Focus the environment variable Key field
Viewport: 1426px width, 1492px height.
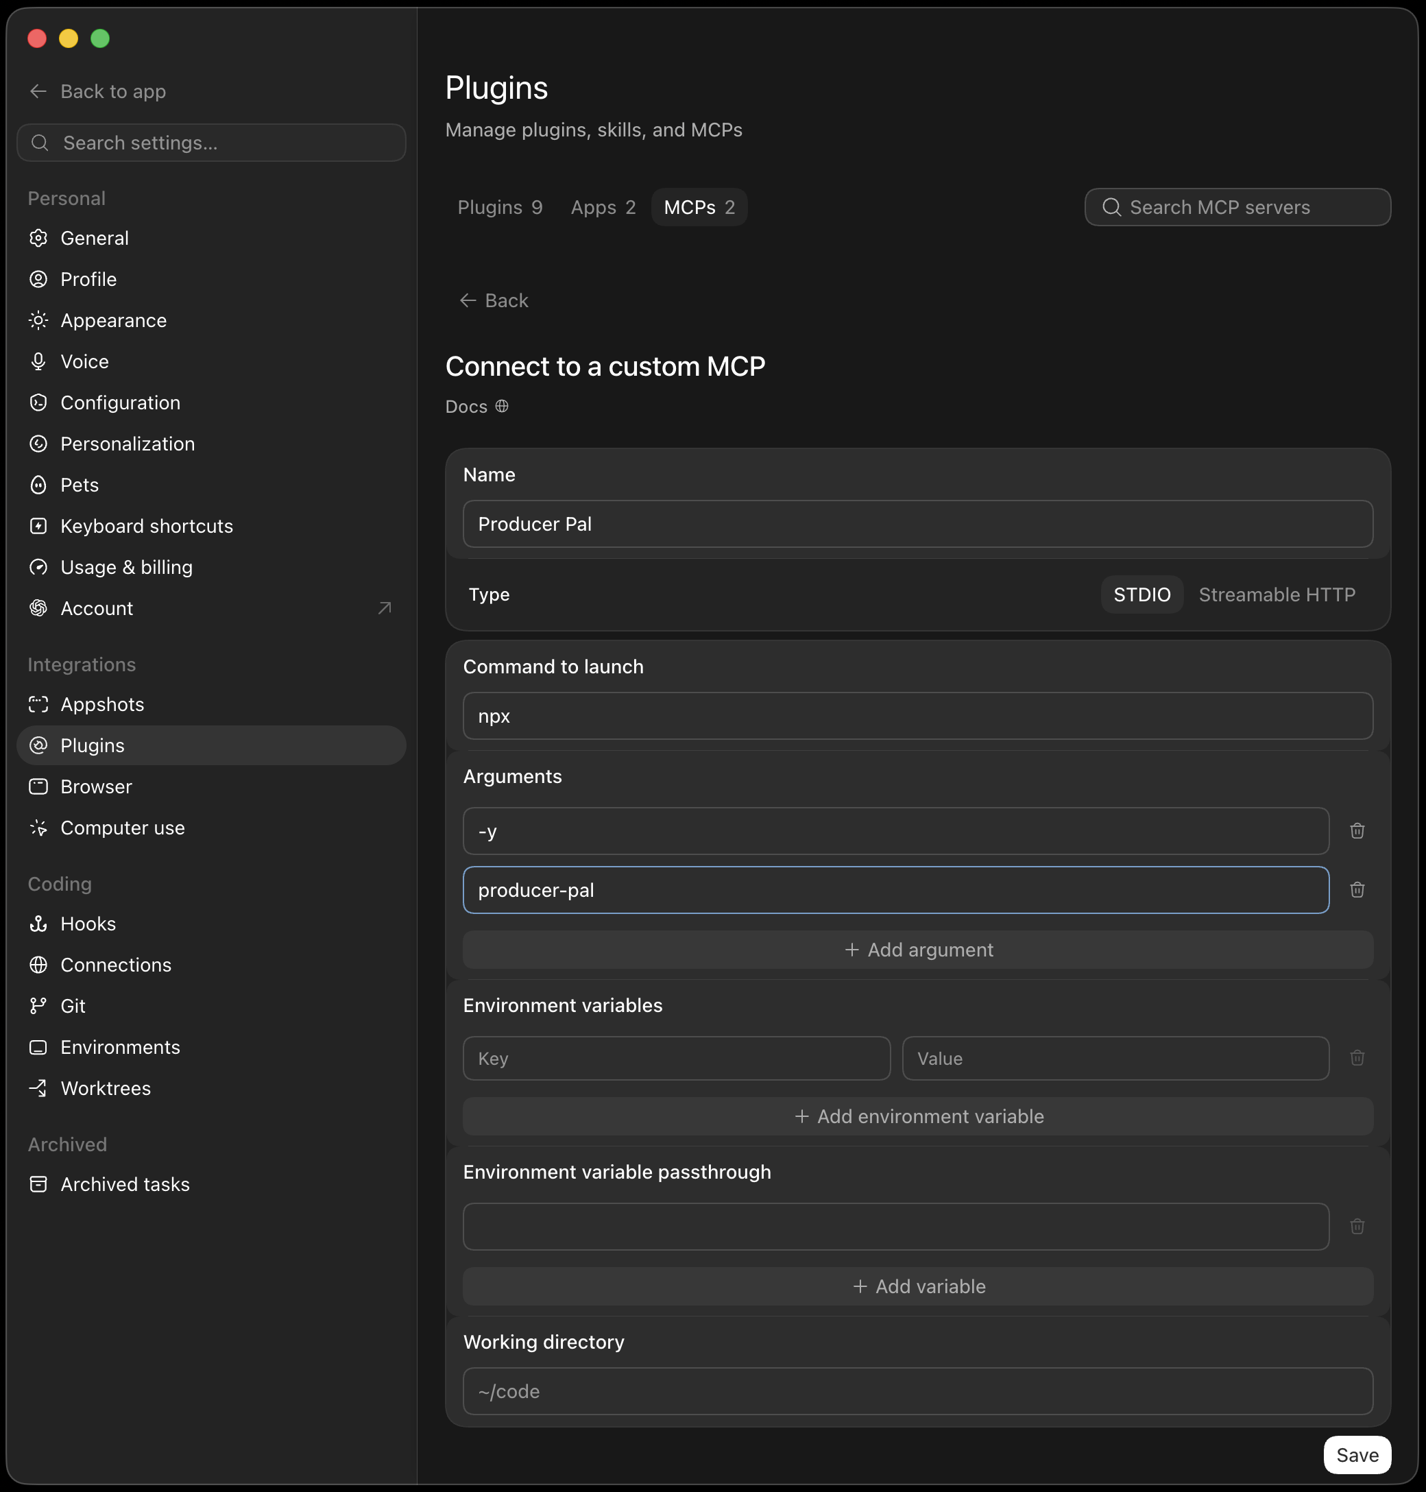click(677, 1058)
